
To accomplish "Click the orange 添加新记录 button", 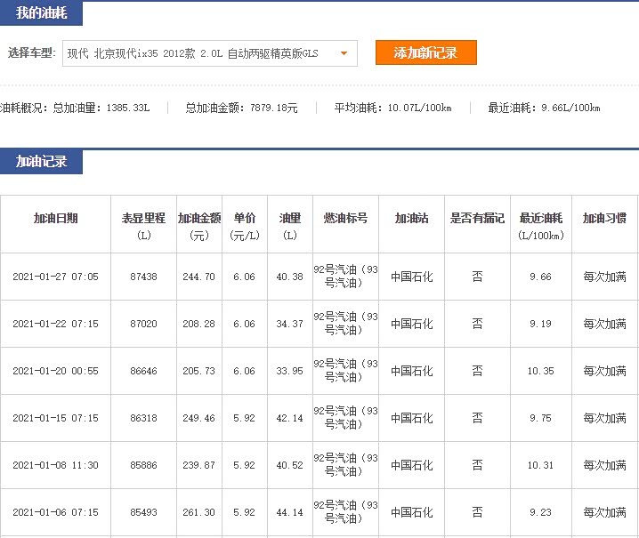I will [x=425, y=53].
